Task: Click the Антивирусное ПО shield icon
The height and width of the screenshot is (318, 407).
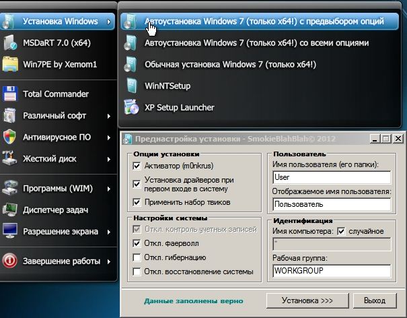Action: (x=11, y=137)
